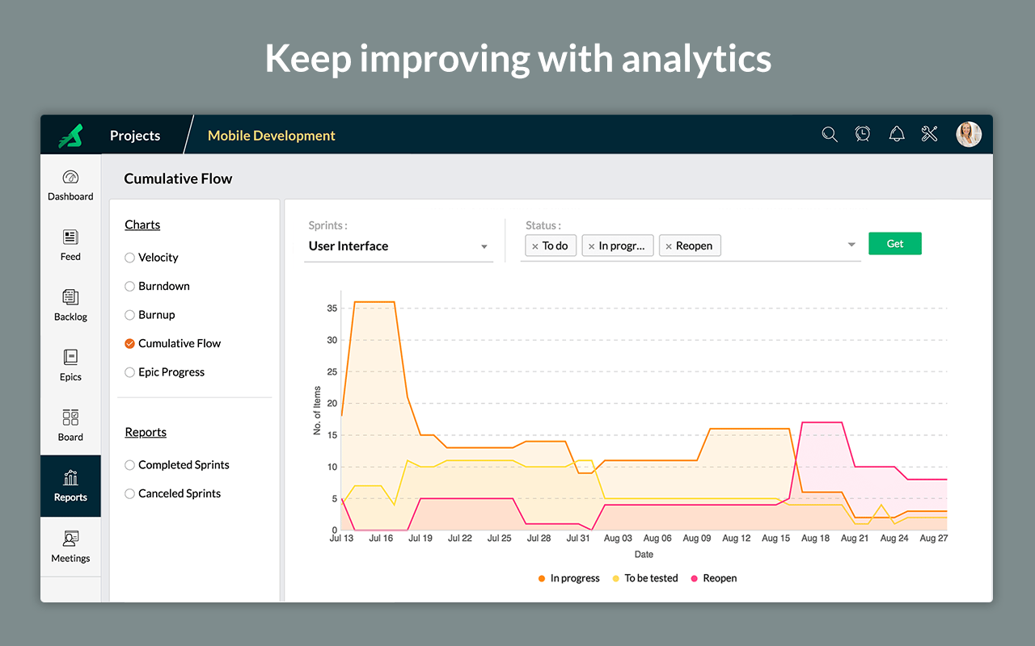Select the Feed icon in the sidebar
The height and width of the screenshot is (646, 1035).
[70, 245]
